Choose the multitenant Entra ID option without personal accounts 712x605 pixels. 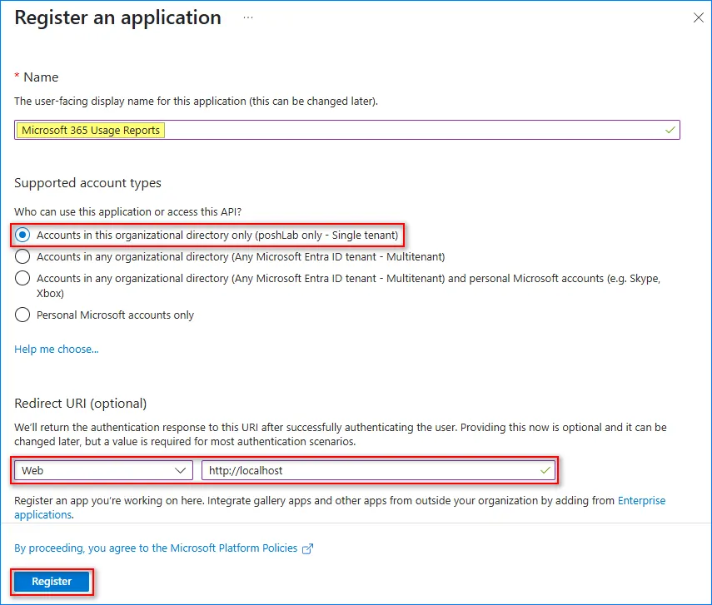coord(22,257)
